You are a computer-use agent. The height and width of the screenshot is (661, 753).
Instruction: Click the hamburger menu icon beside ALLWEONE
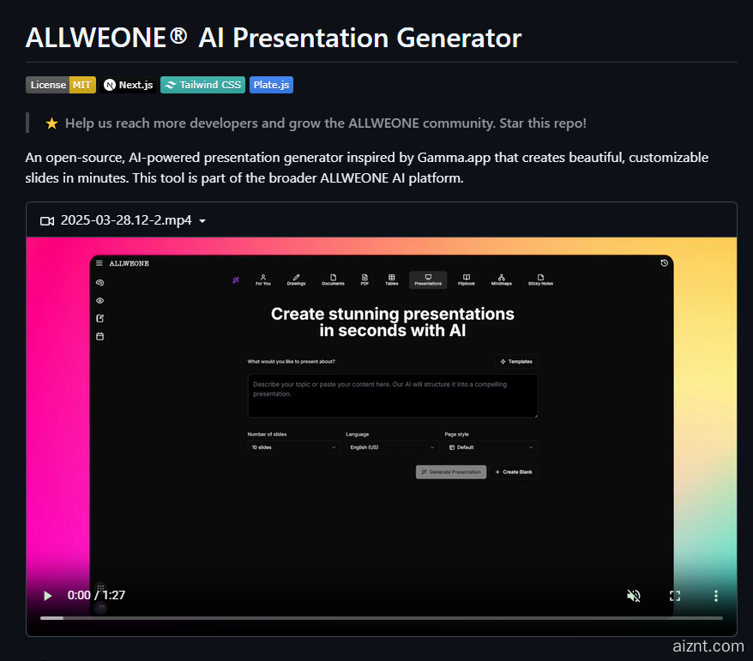99,263
